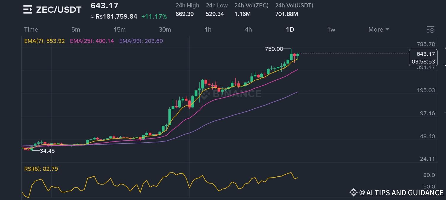Click the RSI(6): 82.79 indicator label
The height and width of the screenshot is (200, 446).
[41, 169]
